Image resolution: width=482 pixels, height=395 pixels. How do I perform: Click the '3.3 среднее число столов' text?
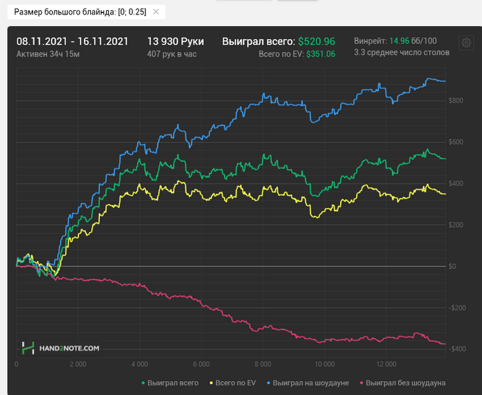tap(401, 52)
